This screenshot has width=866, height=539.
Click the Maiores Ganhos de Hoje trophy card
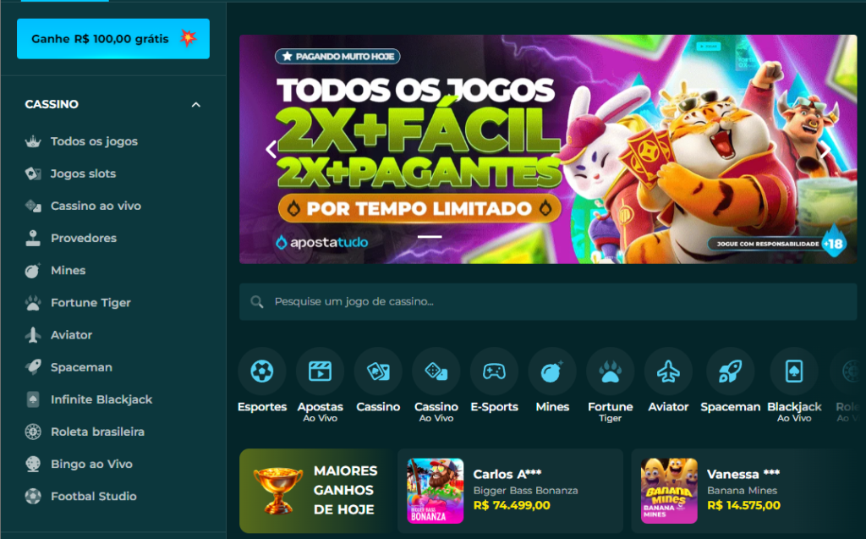pyautogui.click(x=316, y=491)
